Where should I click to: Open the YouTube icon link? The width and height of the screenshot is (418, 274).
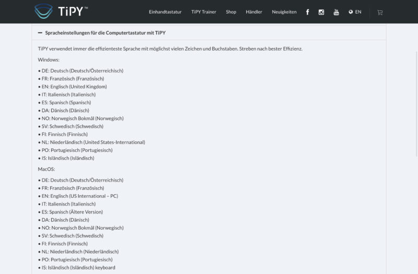(336, 12)
